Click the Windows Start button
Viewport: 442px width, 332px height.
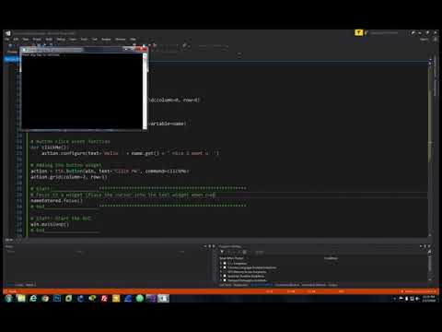(x=9, y=298)
